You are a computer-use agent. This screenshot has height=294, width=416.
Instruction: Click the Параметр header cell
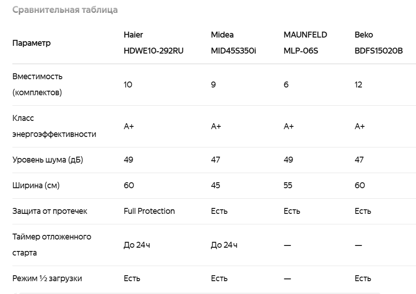(31, 43)
